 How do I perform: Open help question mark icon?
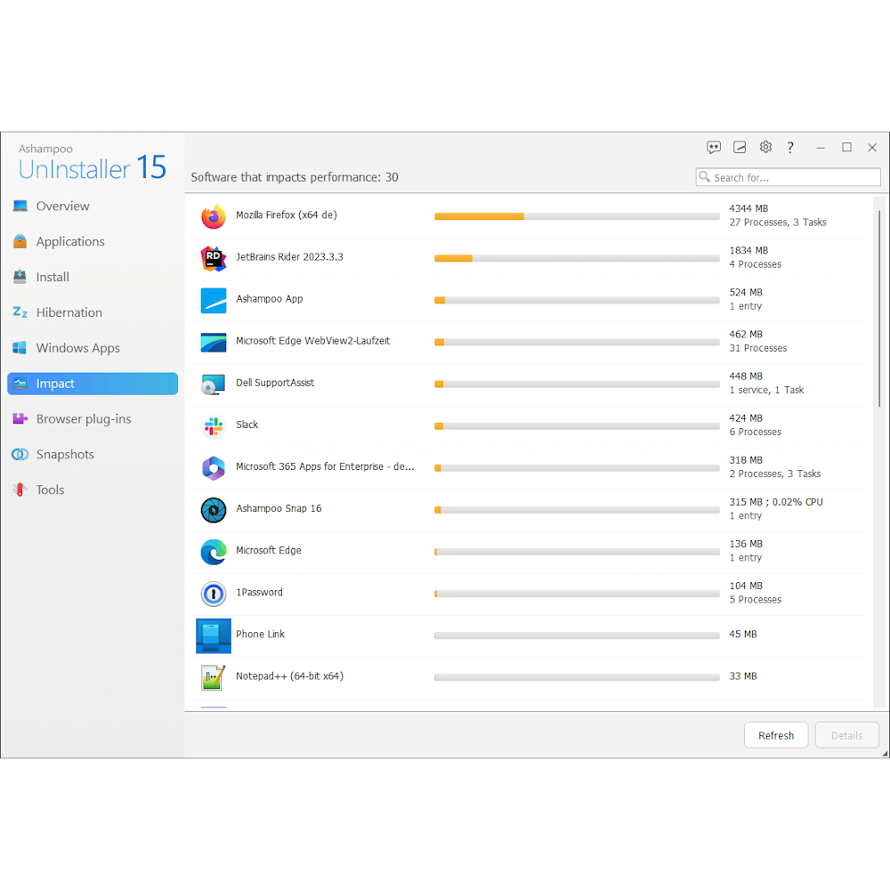point(790,148)
